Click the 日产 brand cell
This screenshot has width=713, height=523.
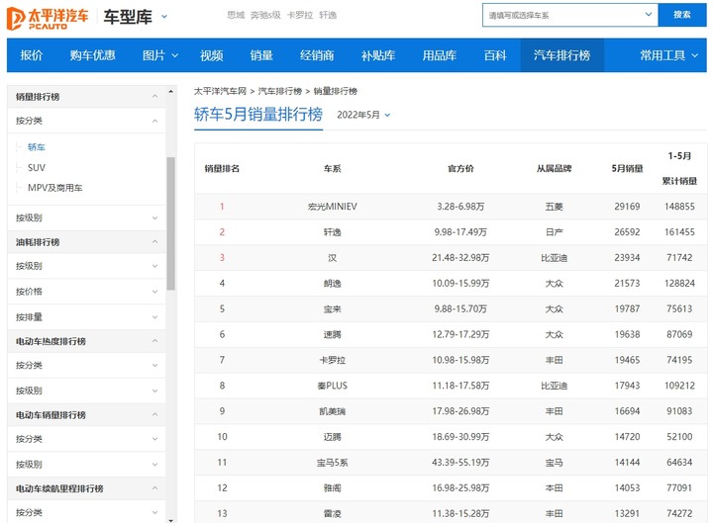coord(554,232)
